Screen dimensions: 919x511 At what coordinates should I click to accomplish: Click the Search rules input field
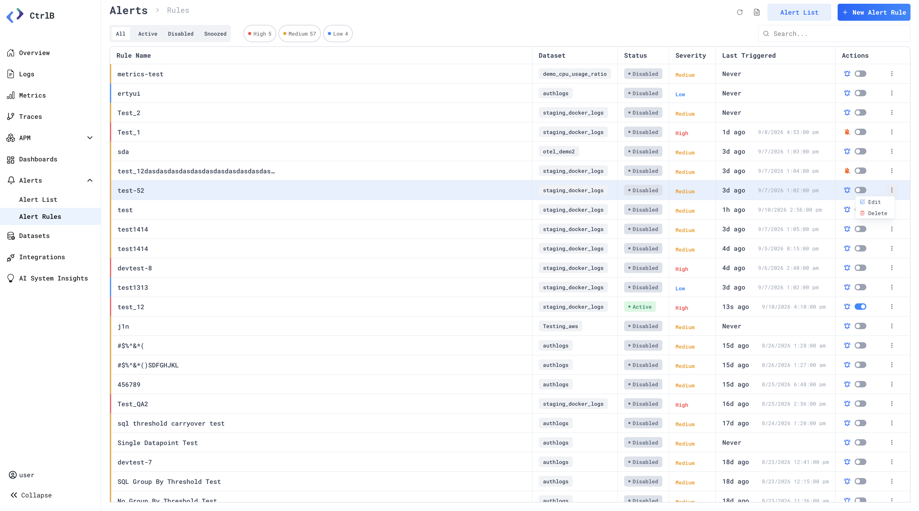[834, 33]
